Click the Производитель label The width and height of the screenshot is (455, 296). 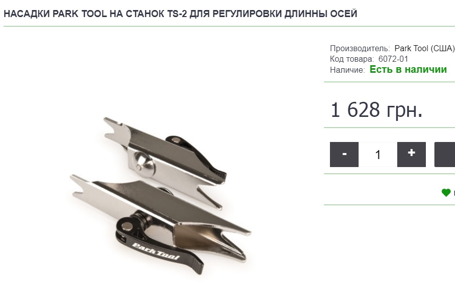[x=360, y=49]
